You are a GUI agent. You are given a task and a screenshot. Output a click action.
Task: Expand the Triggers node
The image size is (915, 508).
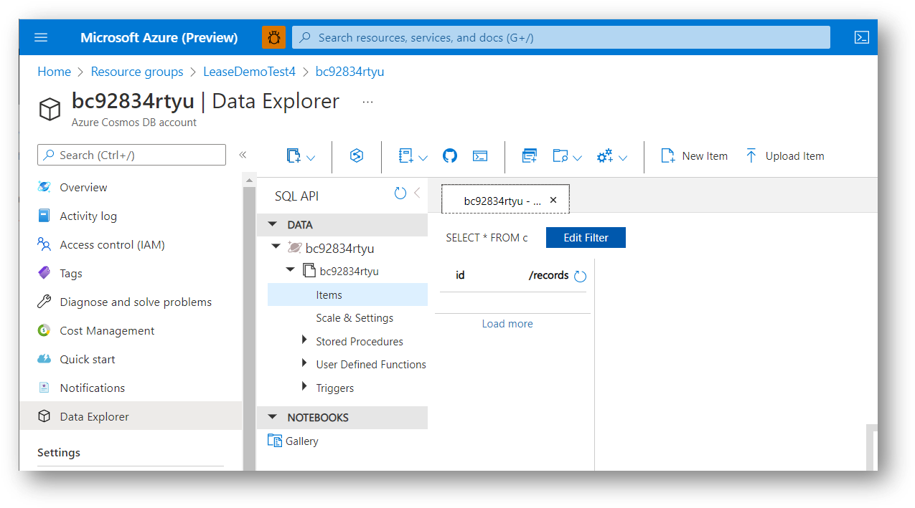[x=305, y=387]
